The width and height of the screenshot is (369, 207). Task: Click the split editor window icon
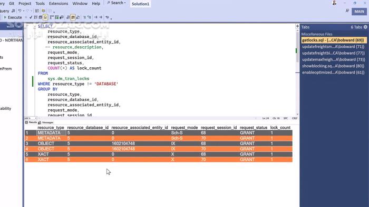point(297,26)
